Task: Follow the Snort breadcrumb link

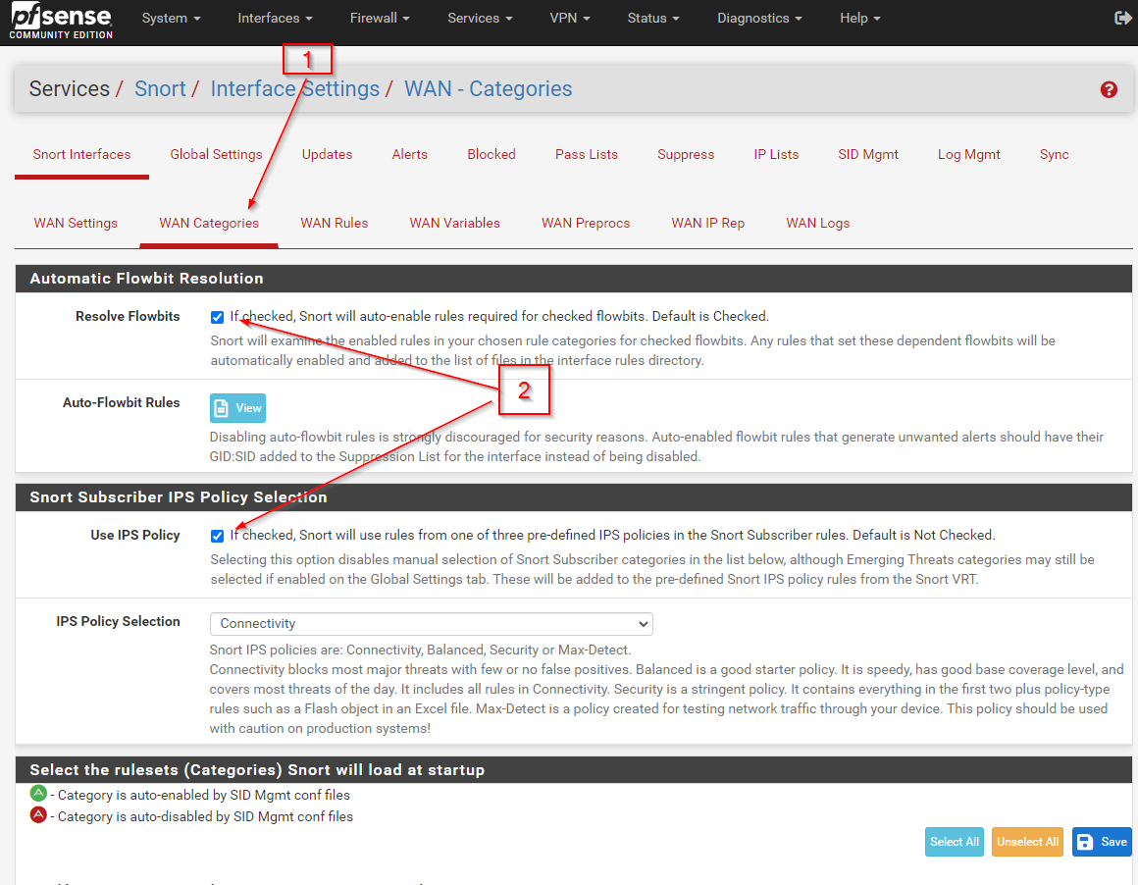Action: [x=160, y=89]
